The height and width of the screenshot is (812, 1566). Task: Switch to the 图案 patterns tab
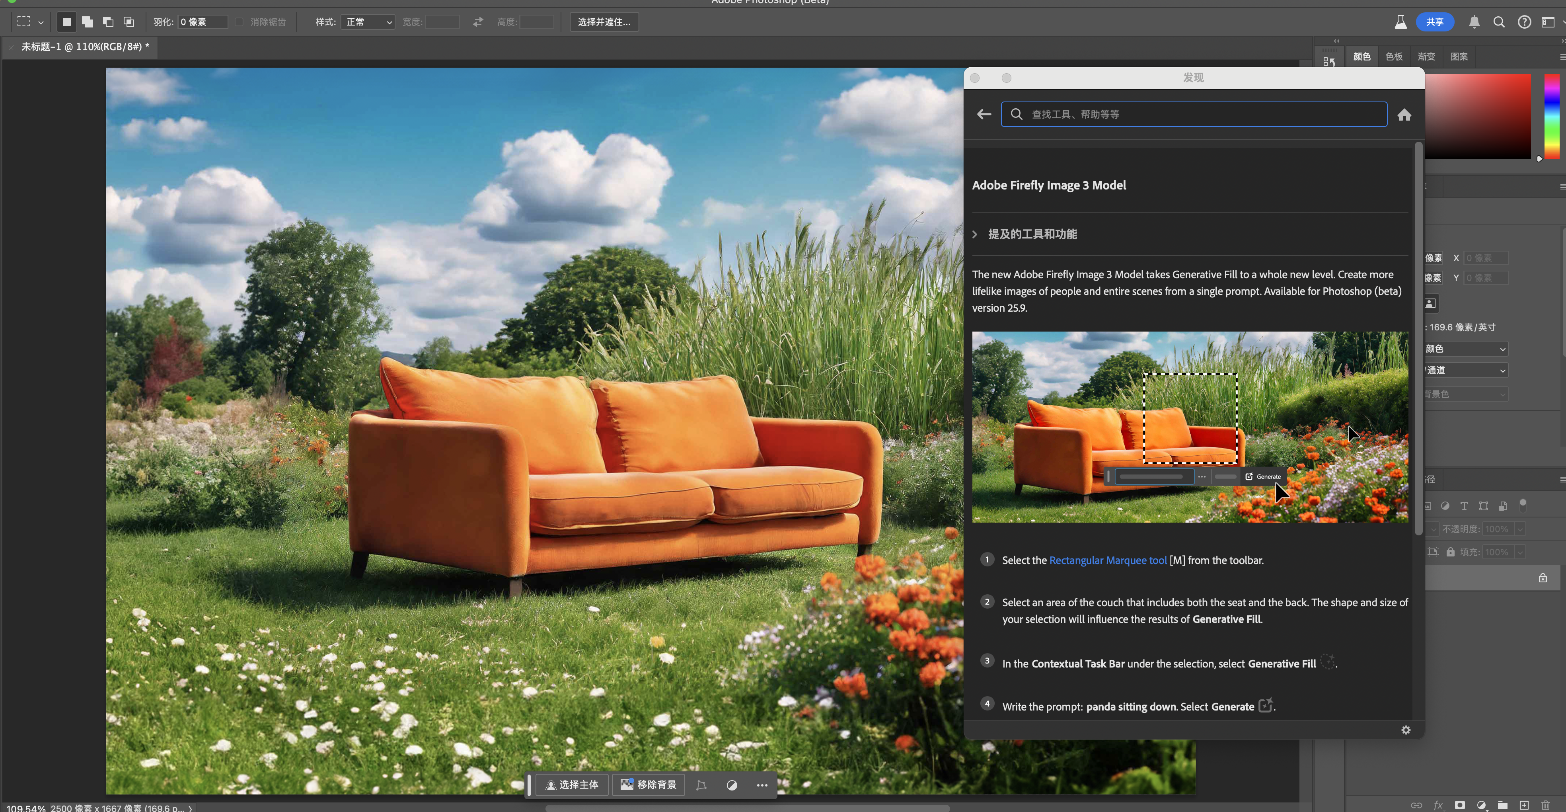(1459, 57)
